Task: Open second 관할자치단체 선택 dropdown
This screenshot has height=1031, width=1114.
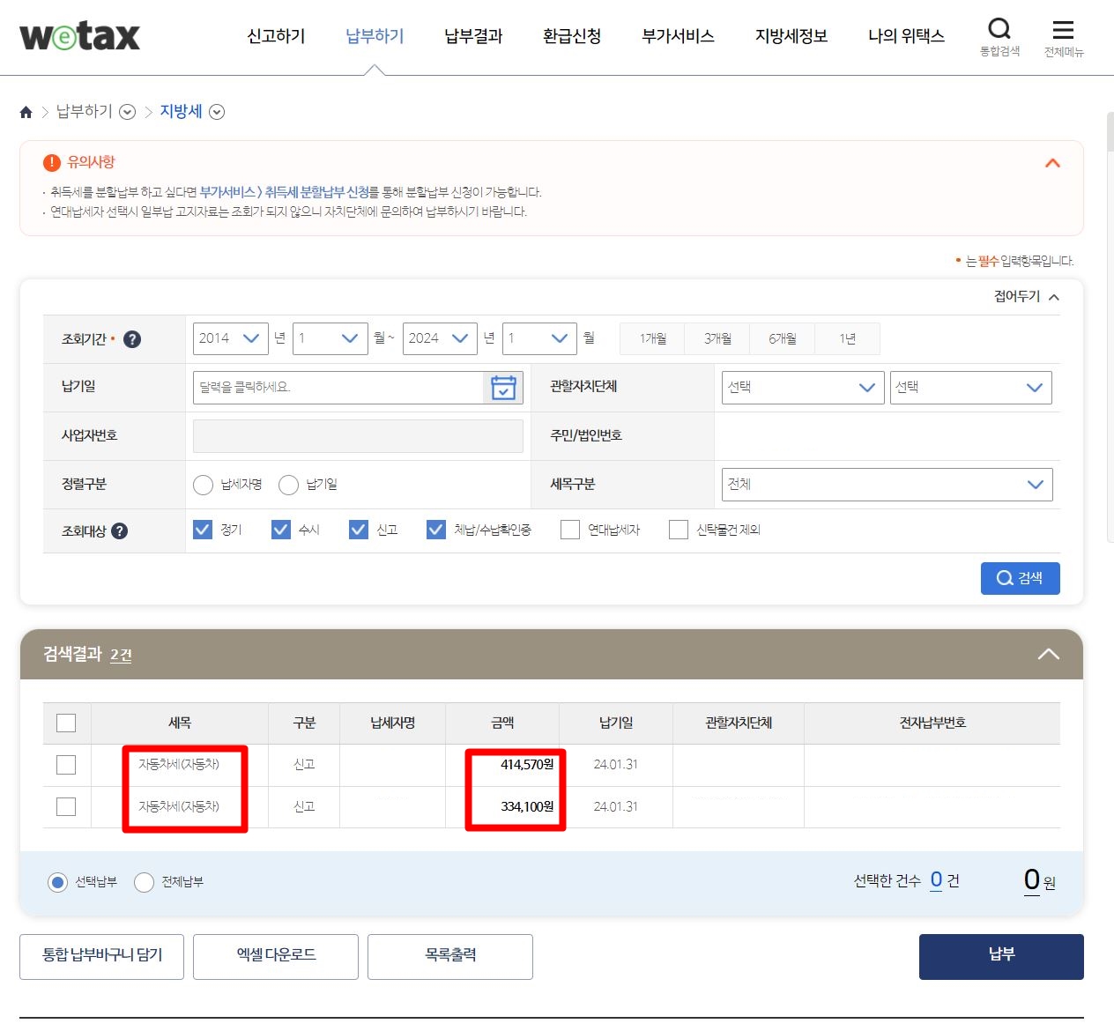Action: click(971, 388)
